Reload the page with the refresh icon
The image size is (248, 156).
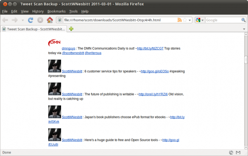coord(31,20)
